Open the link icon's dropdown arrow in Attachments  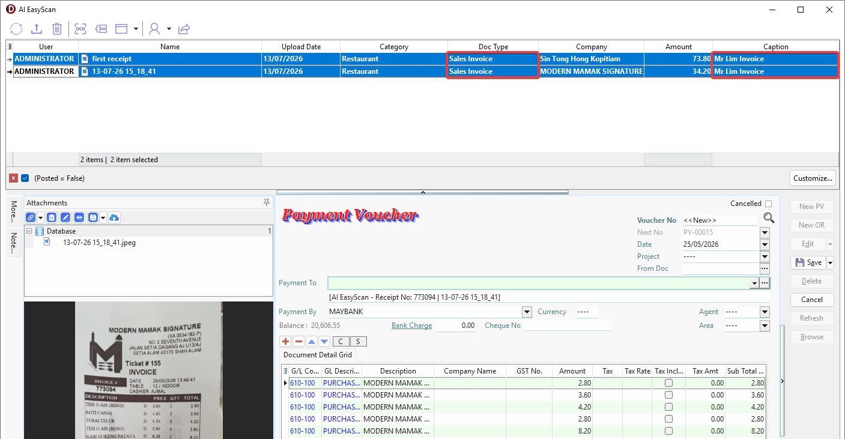pos(40,217)
